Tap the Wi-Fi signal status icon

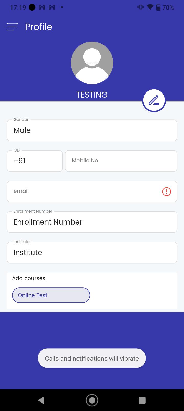click(150, 7)
